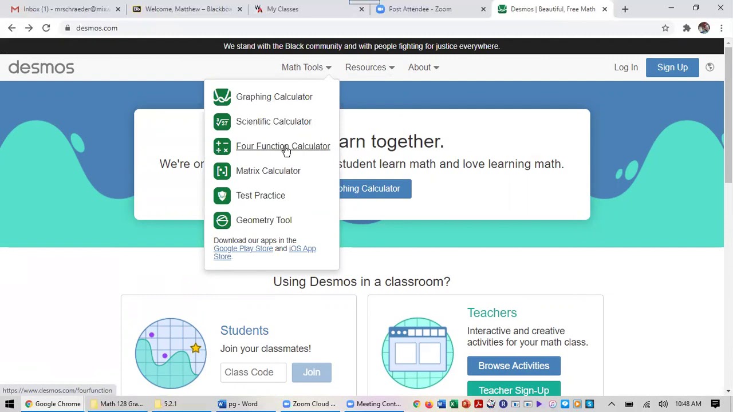Go back to the previous page

(11, 28)
